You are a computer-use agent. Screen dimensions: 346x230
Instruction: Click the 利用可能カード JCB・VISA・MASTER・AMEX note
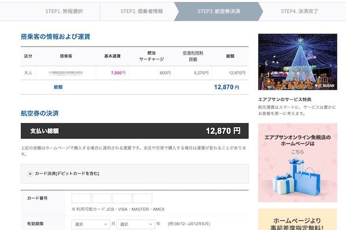[x=118, y=209]
